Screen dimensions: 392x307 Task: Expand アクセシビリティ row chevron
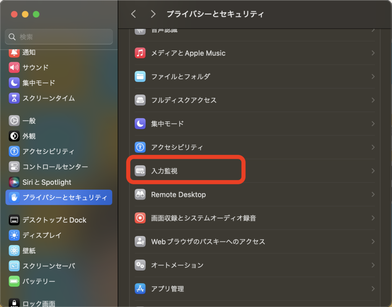click(x=373, y=147)
